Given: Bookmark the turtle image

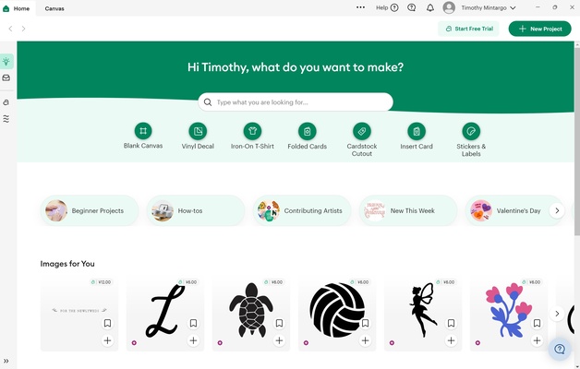Looking at the screenshot, I should click(x=279, y=323).
